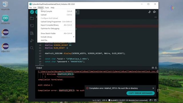Screen dimensions: 183x103
Task: Expand the Include Library submenu
Action: (x=56, y=37)
